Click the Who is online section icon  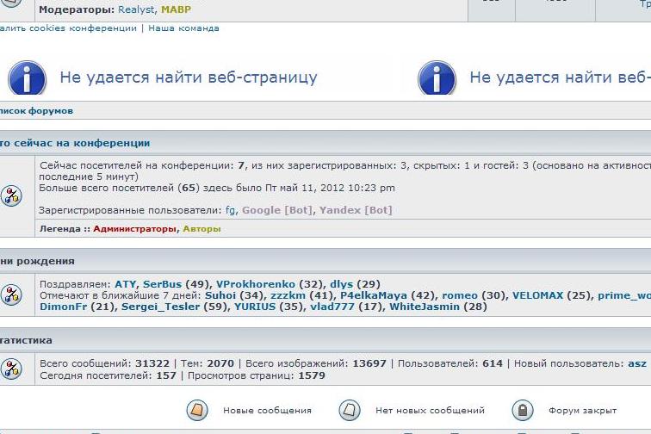click(x=11, y=195)
